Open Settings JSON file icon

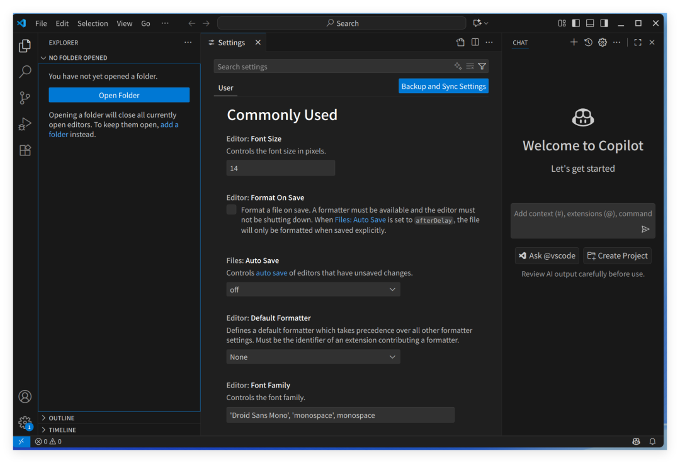pos(460,43)
